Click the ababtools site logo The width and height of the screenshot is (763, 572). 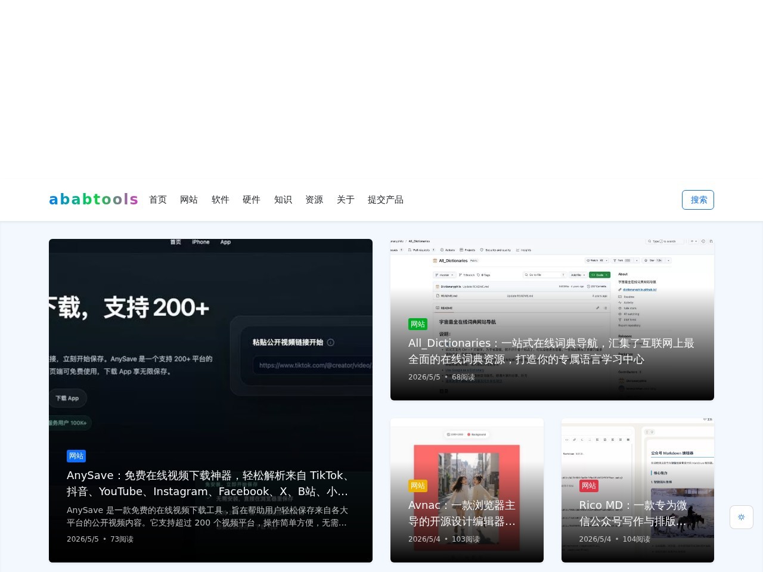pyautogui.click(x=94, y=200)
